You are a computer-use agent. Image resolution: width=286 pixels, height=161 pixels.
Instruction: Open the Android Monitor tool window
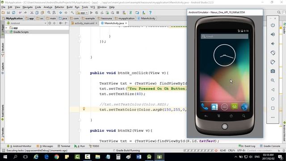coord(19,146)
